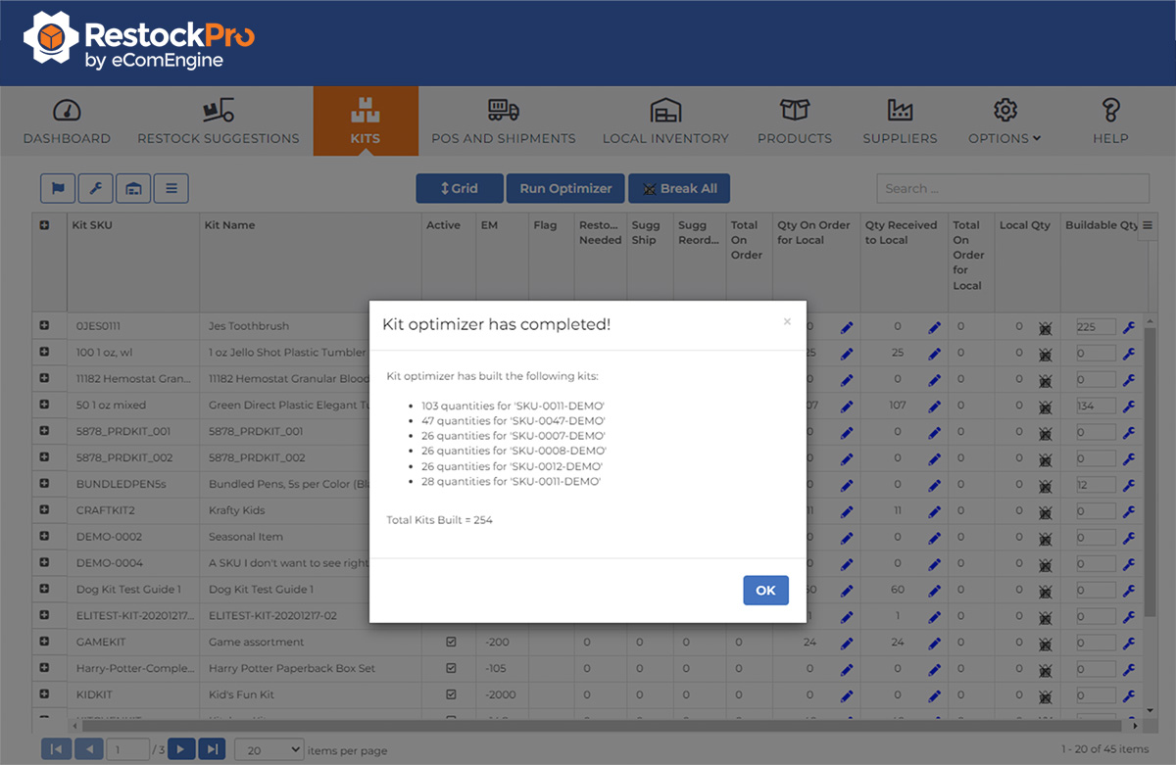1176x765 pixels.
Task: Click the flag filter icon button
Action: coord(58,188)
